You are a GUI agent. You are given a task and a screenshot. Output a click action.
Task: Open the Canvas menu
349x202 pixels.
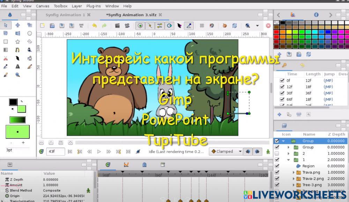click(x=43, y=6)
